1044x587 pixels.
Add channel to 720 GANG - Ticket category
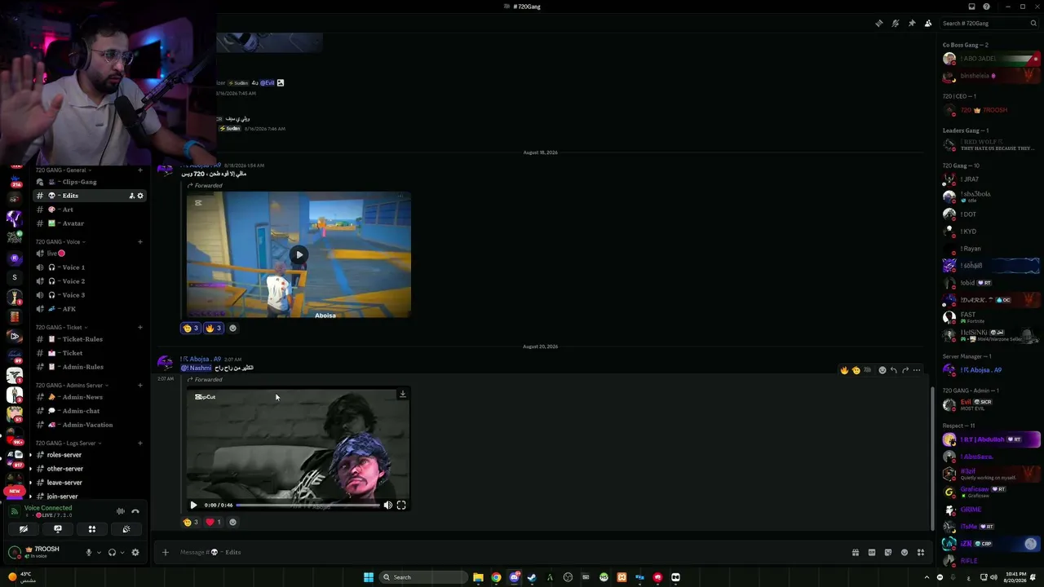pos(140,327)
